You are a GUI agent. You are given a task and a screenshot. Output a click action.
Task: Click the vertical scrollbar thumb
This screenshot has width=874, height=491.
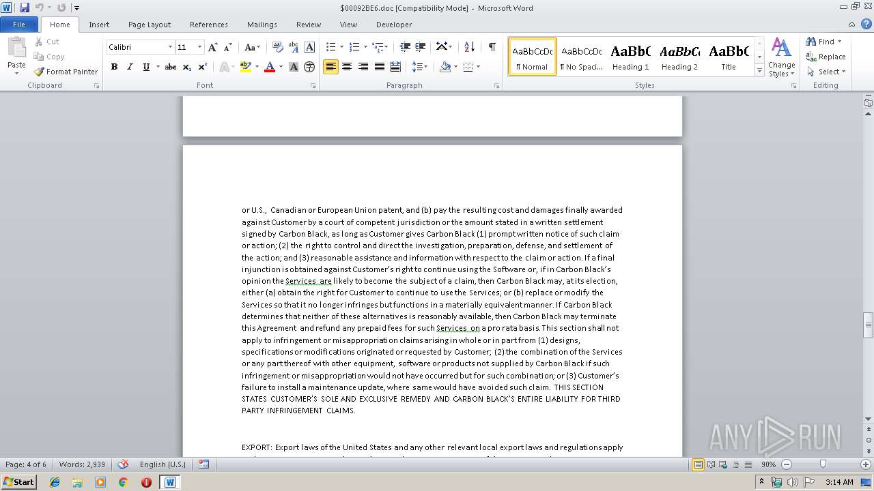coord(868,326)
